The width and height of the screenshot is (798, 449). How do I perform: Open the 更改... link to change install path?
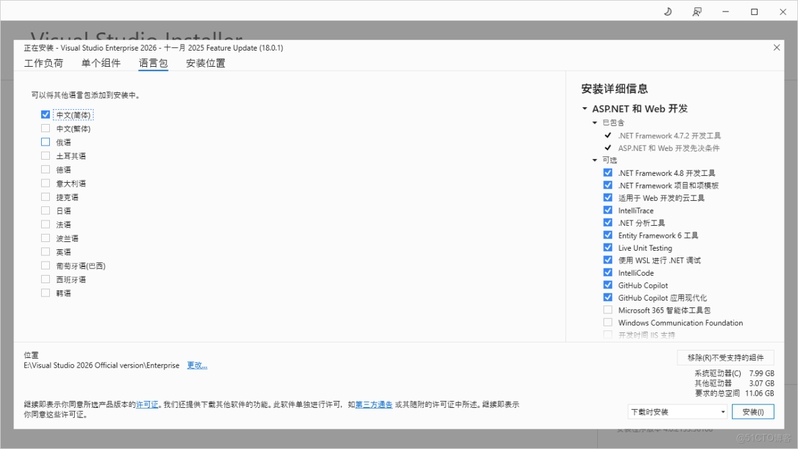tap(197, 365)
